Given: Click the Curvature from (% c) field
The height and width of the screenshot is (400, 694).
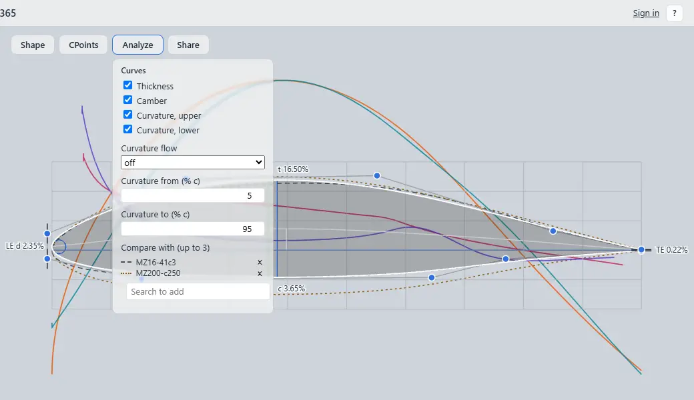Looking at the screenshot, I should pos(193,195).
